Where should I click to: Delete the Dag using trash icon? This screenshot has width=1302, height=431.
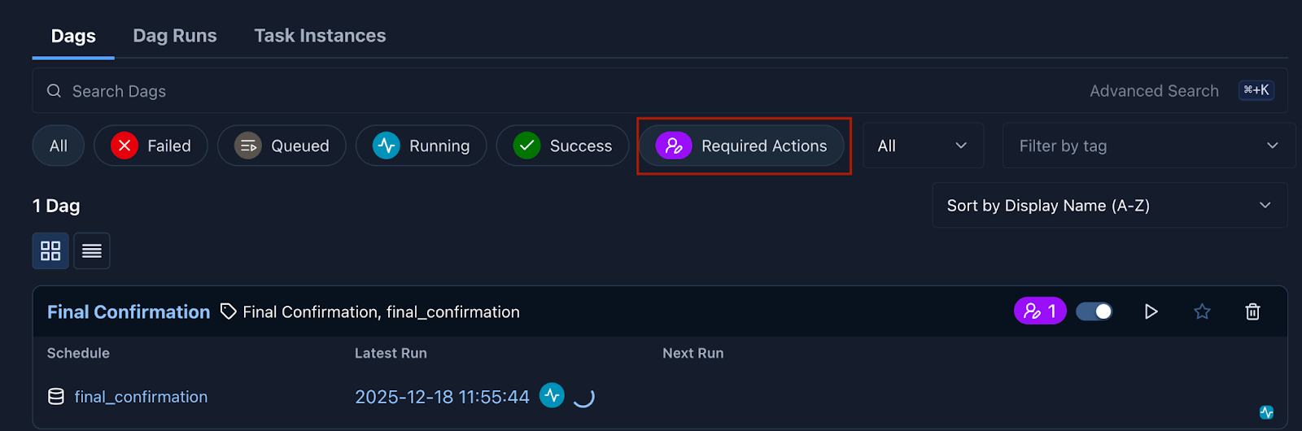1252,311
